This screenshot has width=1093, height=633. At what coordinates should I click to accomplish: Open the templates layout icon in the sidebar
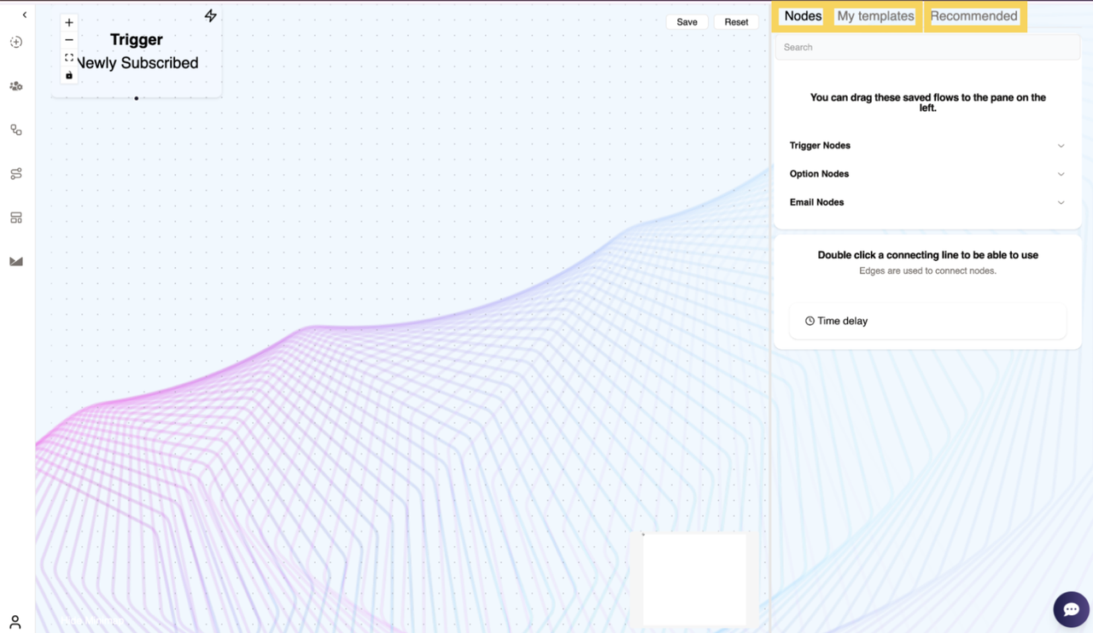point(16,218)
